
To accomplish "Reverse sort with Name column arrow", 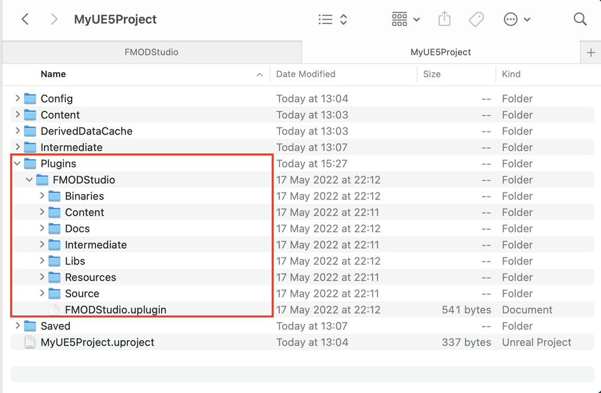I will pos(260,75).
